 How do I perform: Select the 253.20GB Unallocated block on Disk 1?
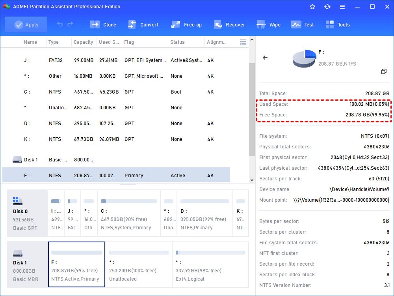pyautogui.click(x=139, y=264)
